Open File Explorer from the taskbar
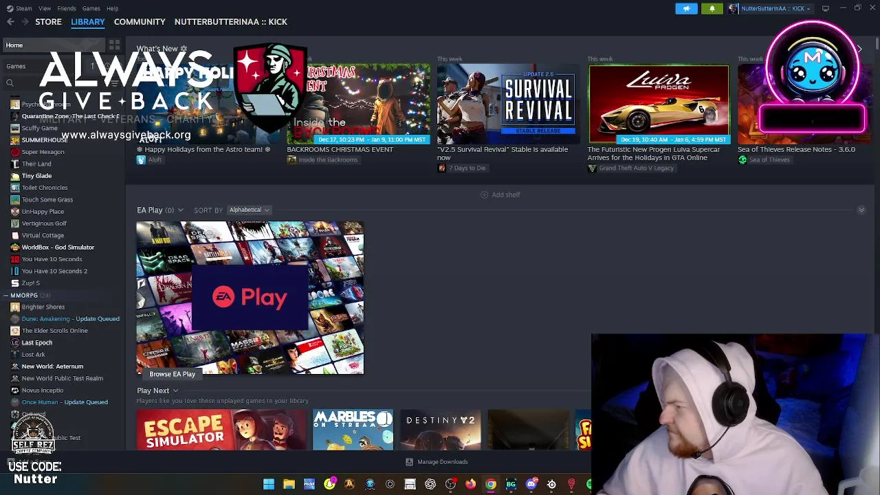The image size is (880, 495). 289,484
